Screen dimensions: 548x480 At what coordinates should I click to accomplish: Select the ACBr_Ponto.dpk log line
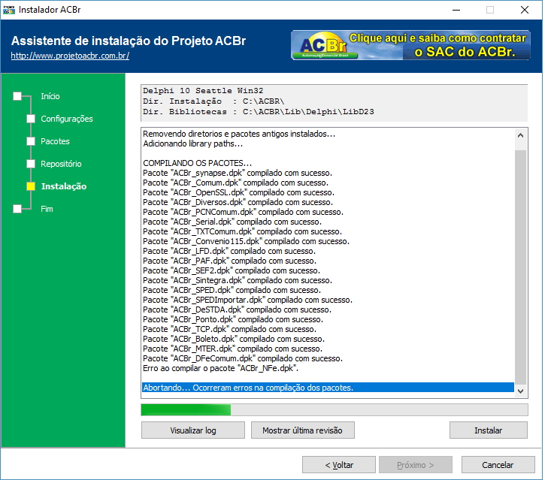233,320
